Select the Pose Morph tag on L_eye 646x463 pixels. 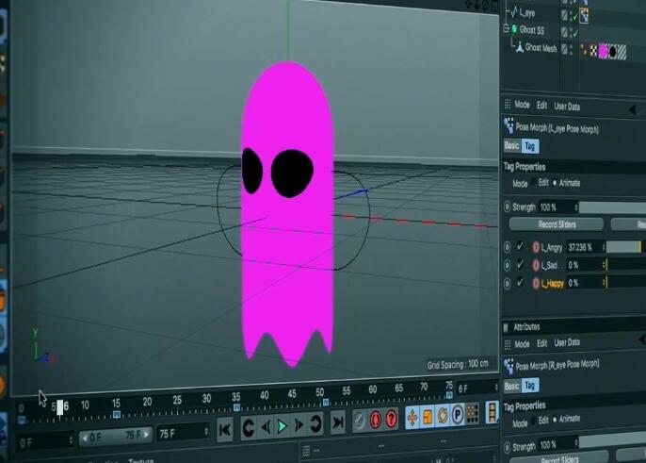[584, 16]
